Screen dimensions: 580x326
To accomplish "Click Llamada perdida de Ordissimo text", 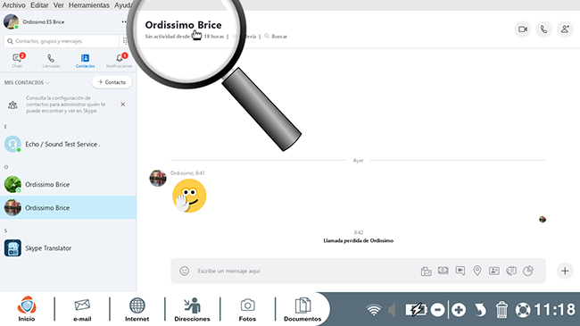I will [358, 241].
